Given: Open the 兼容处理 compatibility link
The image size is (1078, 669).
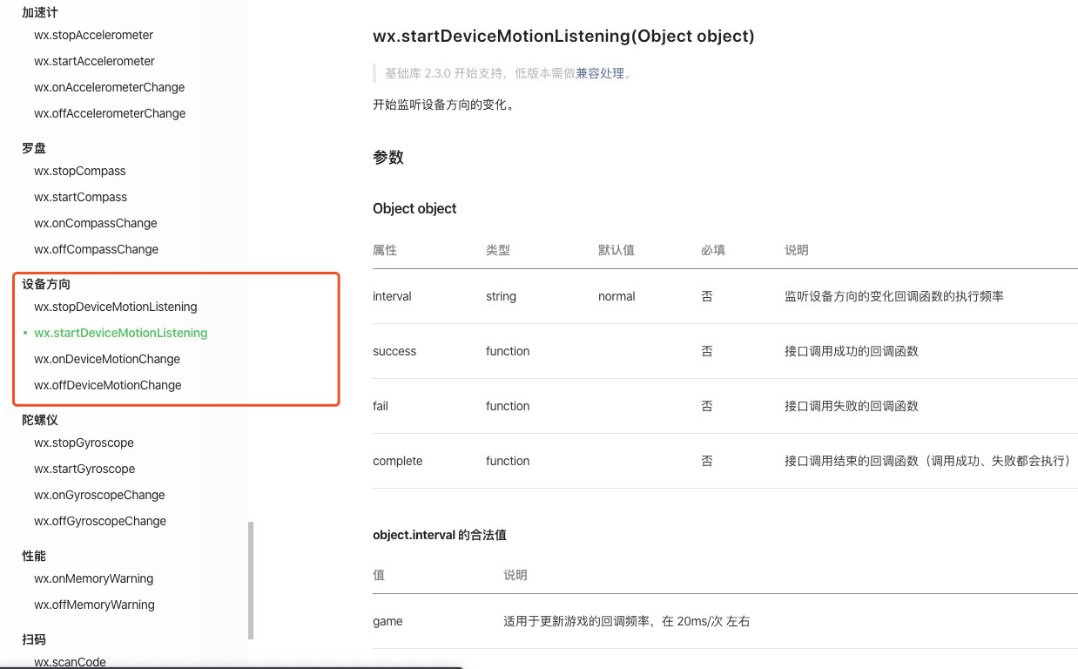Looking at the screenshot, I should (x=601, y=73).
